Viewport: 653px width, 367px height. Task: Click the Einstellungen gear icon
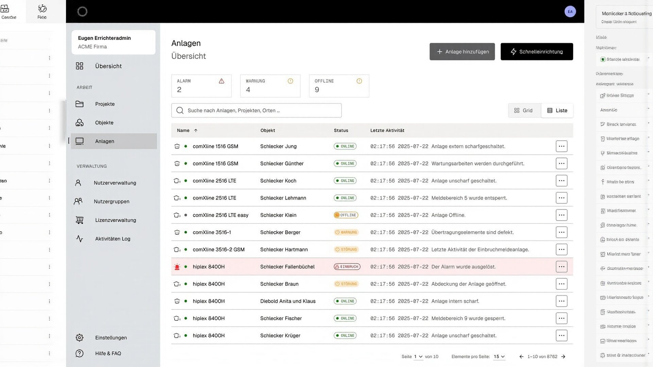[79, 337]
